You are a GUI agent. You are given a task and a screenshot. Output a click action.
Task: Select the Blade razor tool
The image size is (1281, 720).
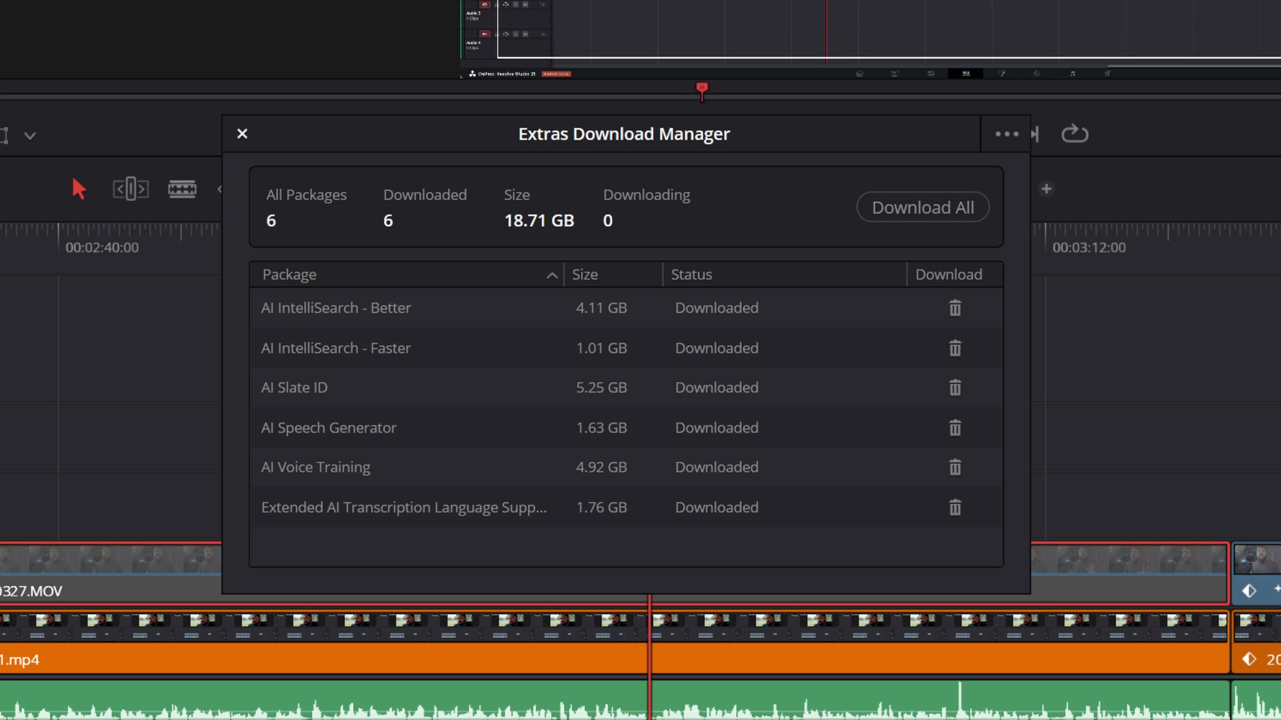click(182, 189)
